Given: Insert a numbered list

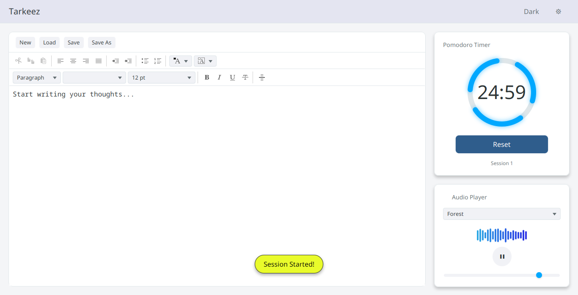Looking at the screenshot, I should (158, 61).
